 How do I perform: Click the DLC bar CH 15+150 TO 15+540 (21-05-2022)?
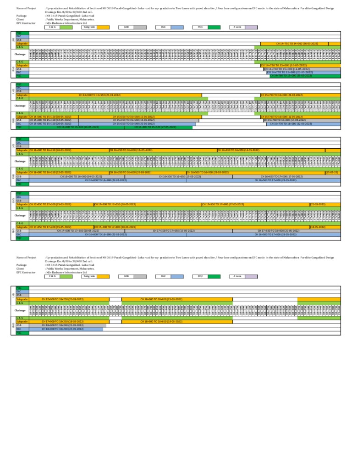pos(137,124)
